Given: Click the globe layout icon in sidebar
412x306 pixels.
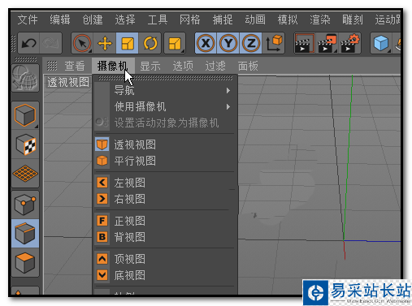Looking at the screenshot, I should tap(25, 78).
